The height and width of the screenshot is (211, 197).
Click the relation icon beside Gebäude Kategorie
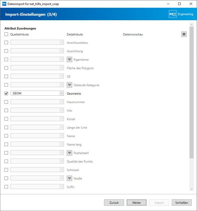(69, 85)
